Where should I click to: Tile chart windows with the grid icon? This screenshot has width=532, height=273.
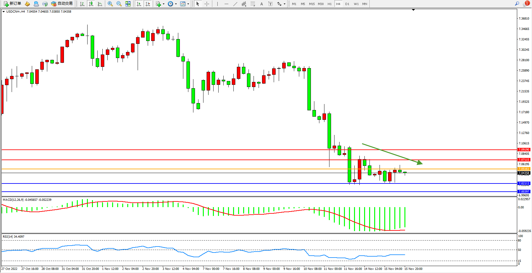click(128, 4)
